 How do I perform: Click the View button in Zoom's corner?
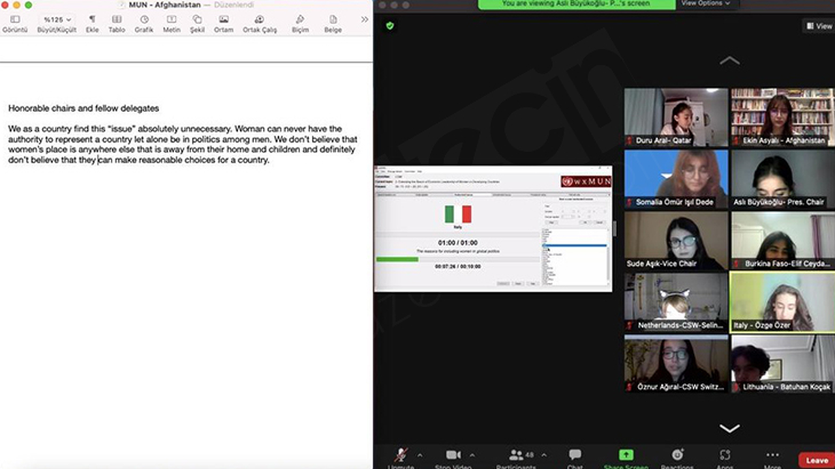(819, 26)
